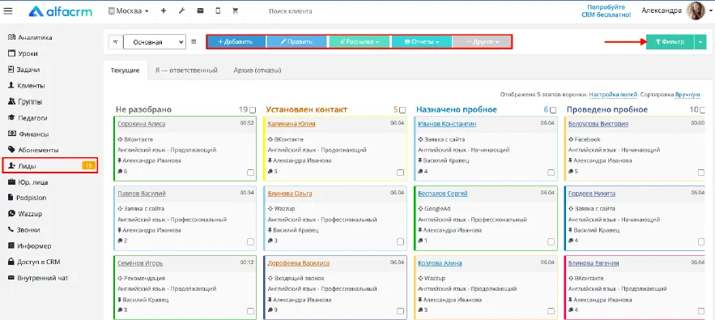
Task: Click Попробуйте CRM бесплатно link
Action: (606, 11)
